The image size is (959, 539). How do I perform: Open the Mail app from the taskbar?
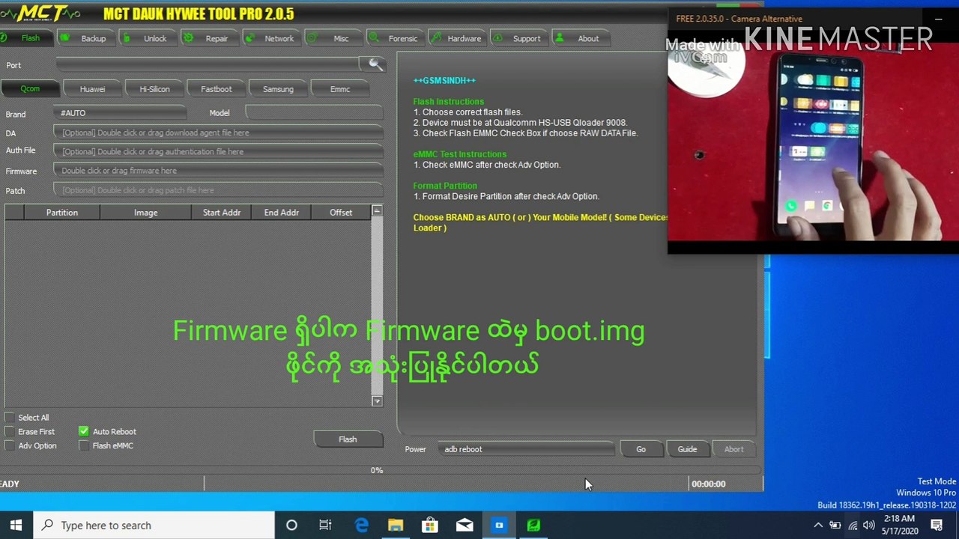coord(465,526)
